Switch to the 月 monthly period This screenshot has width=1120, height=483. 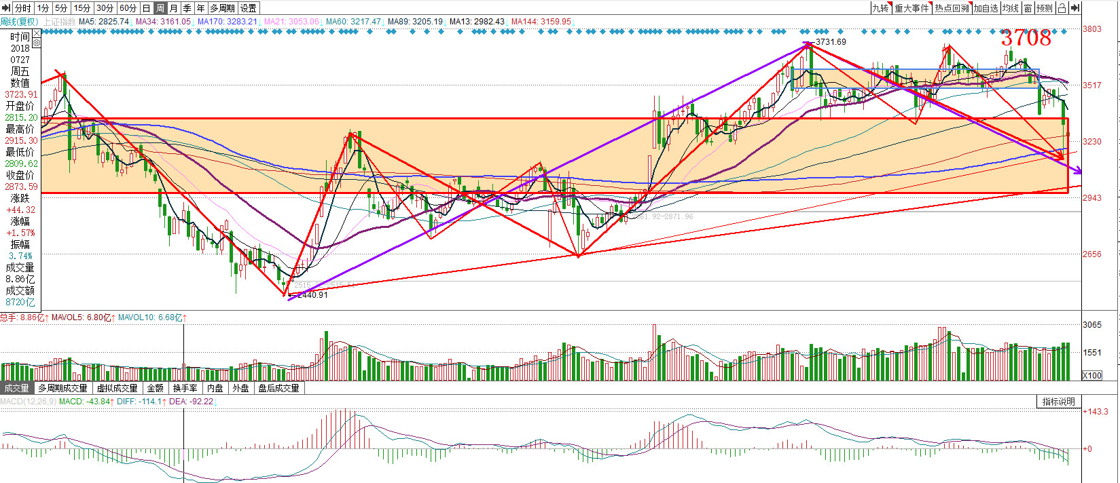[173, 8]
